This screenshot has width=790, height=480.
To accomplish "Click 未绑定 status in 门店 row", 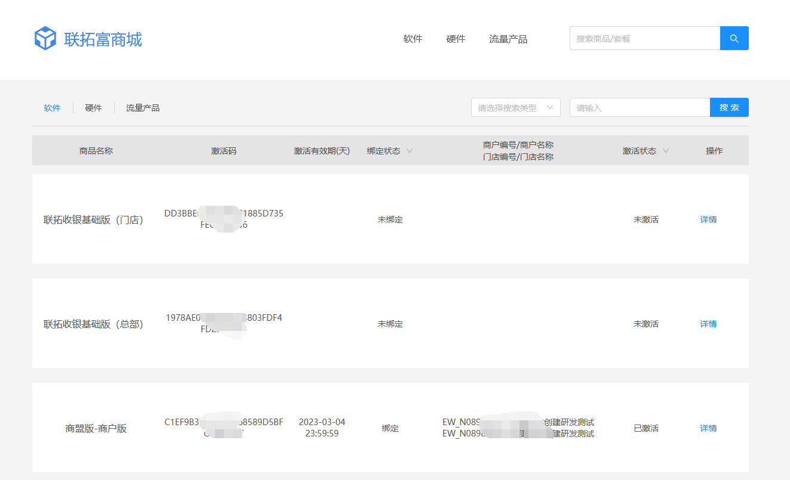I will [x=391, y=219].
